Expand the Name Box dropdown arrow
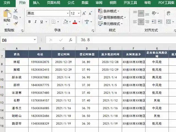The height and width of the screenshot is (132, 176). coord(35,40)
